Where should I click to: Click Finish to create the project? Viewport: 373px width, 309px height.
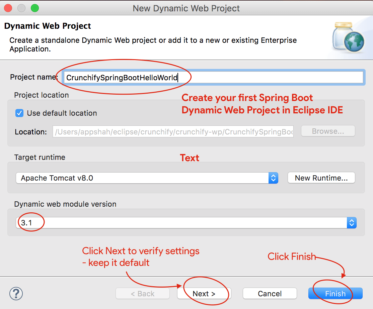pos(335,294)
